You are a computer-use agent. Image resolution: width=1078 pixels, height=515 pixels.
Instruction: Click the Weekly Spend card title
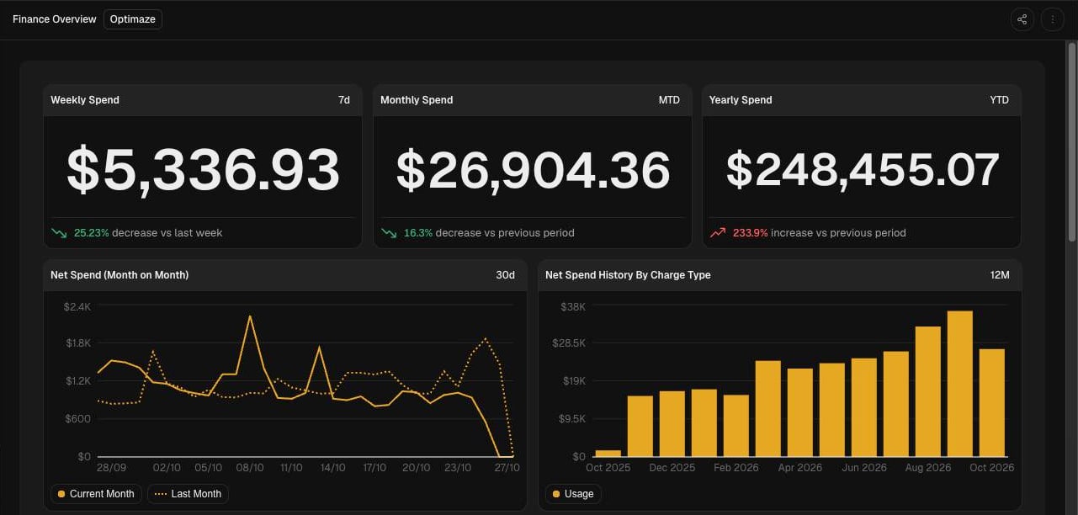click(x=85, y=100)
